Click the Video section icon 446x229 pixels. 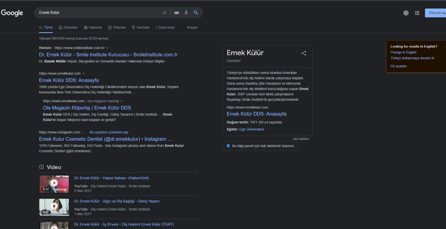(42, 167)
